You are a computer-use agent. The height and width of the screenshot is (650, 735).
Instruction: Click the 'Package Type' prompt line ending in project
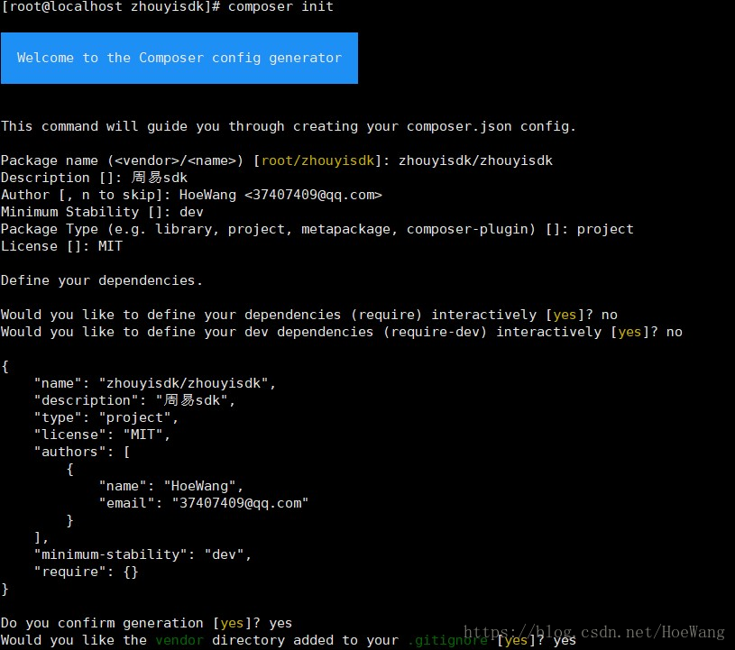pyautogui.click(x=317, y=229)
